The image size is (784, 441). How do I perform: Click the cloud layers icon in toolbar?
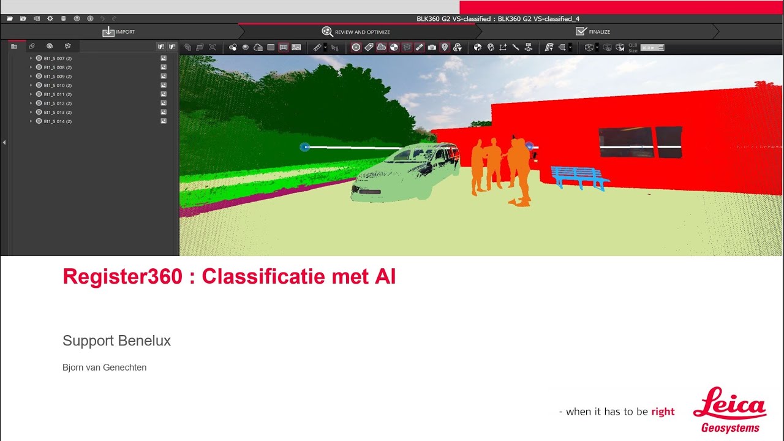[258, 47]
